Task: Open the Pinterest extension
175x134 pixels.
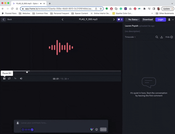Action: point(135,9)
